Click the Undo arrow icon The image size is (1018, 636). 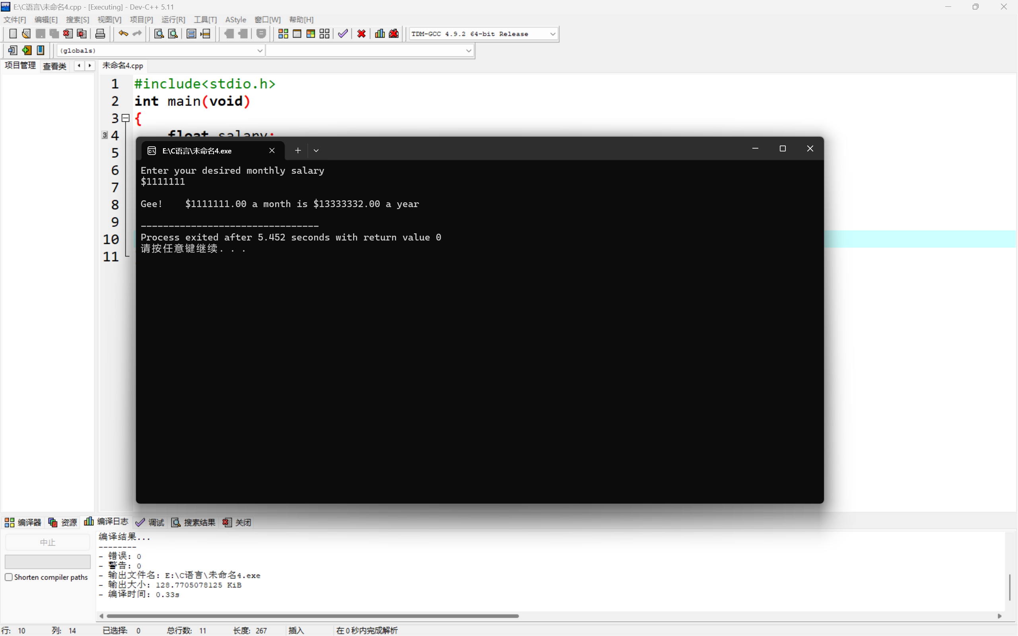(x=123, y=34)
